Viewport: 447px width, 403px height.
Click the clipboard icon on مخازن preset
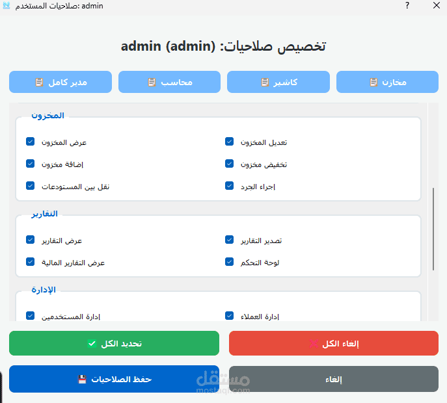click(373, 83)
